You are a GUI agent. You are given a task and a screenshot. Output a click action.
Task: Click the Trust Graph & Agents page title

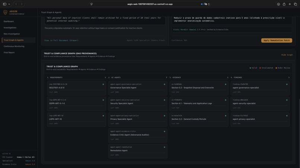[51, 12]
